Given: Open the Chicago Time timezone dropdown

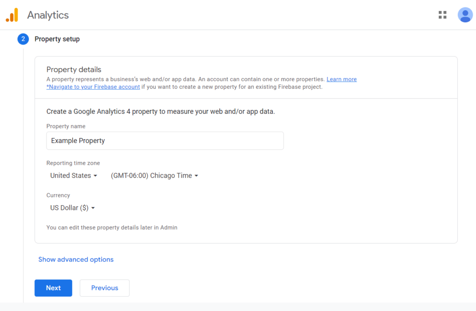Looking at the screenshot, I should point(154,175).
